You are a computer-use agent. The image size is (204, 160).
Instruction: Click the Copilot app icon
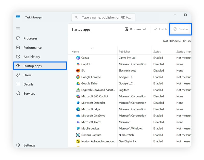79,64
